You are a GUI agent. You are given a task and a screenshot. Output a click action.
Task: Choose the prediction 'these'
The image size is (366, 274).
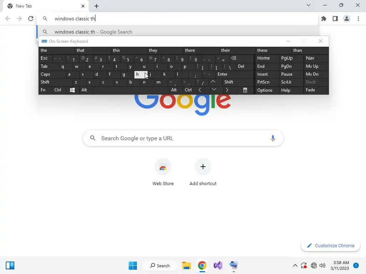pos(273,50)
